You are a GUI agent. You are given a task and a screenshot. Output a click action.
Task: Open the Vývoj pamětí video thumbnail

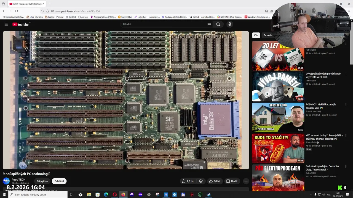tap(278, 87)
